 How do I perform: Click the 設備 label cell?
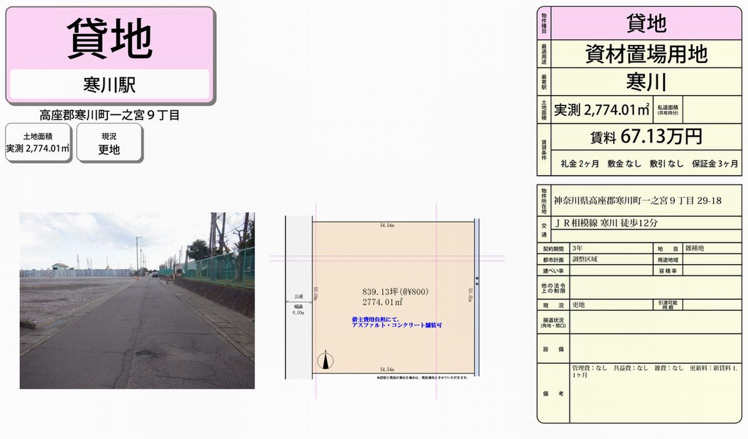click(553, 349)
